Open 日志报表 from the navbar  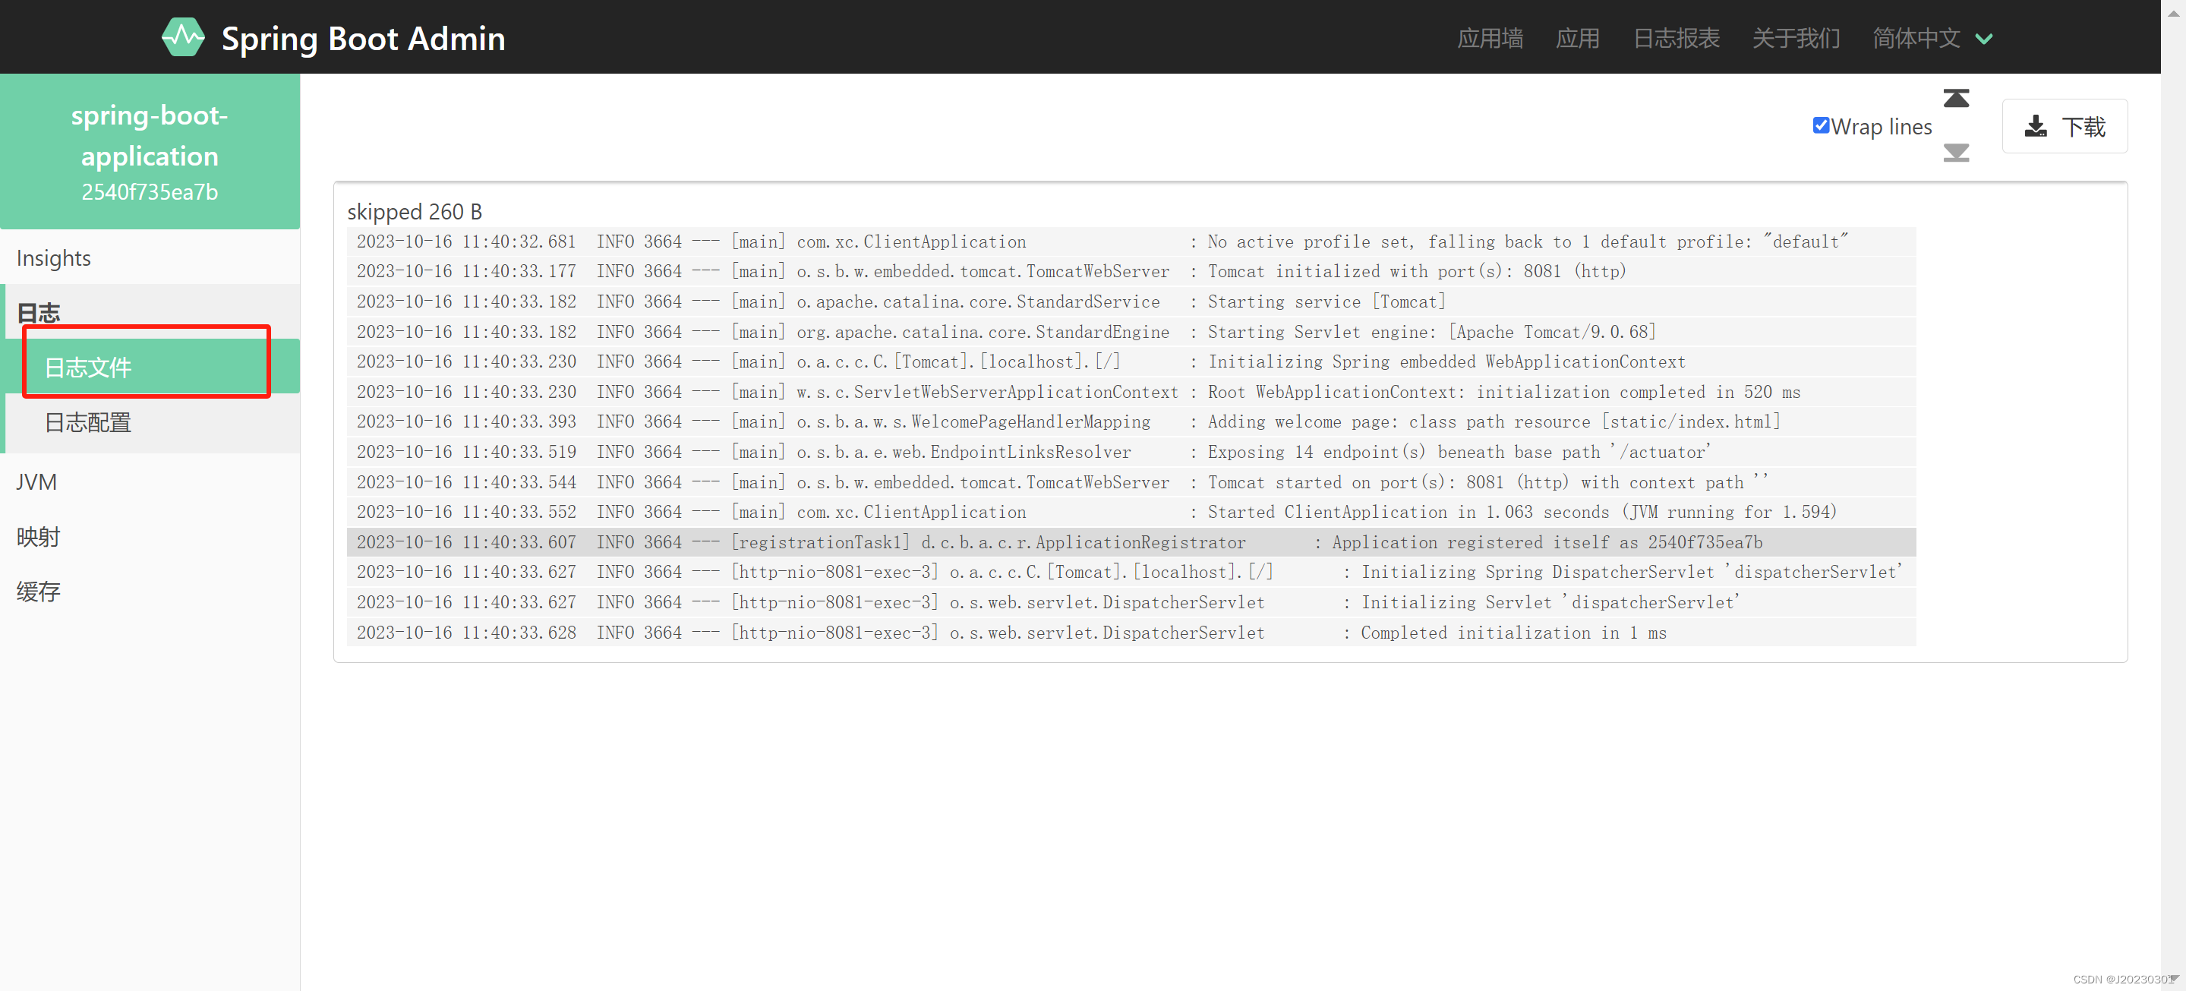pos(1676,38)
